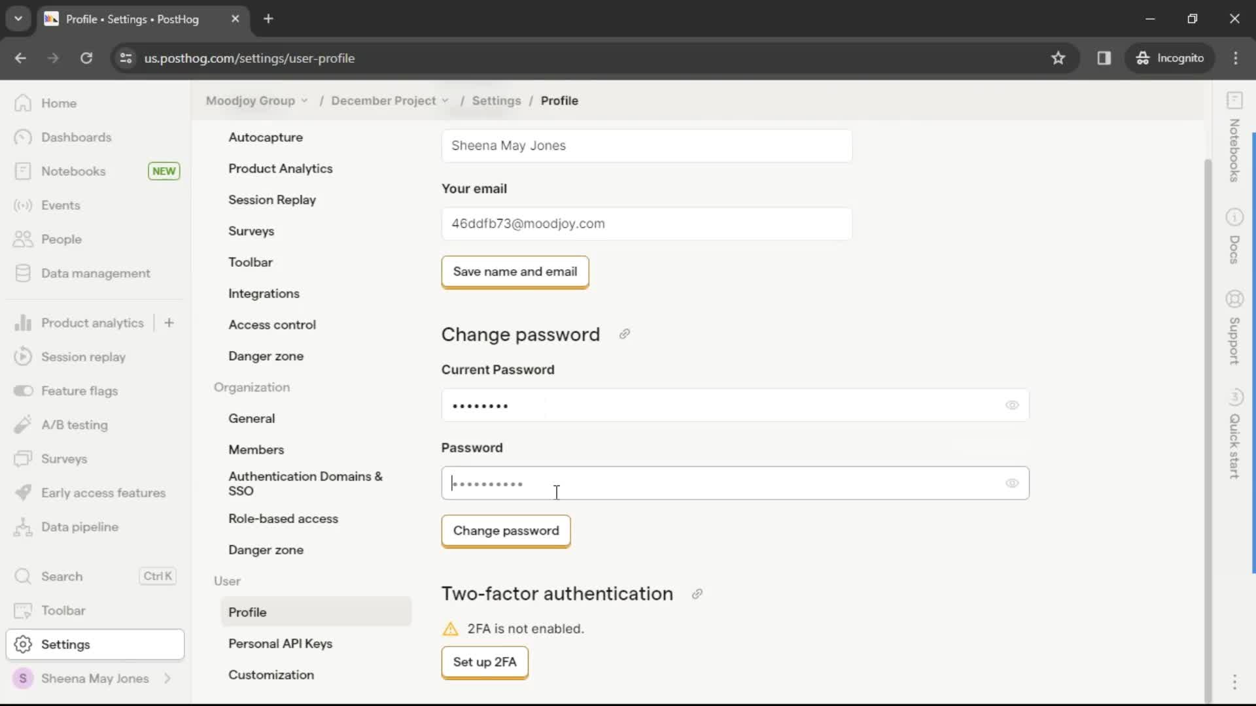Click the PostHog logo/favicon in tab
1256x706 pixels.
pos(51,19)
